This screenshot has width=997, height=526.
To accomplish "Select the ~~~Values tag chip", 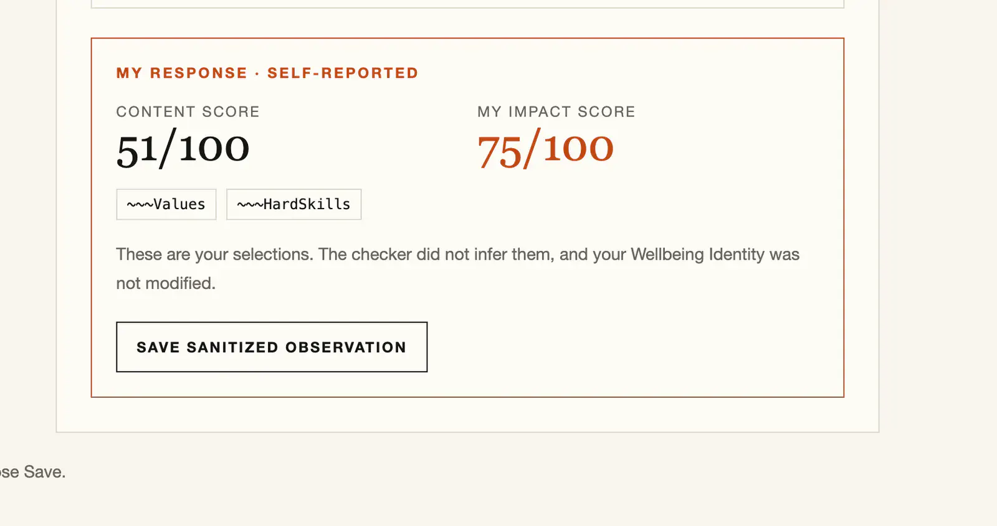I will (166, 204).
